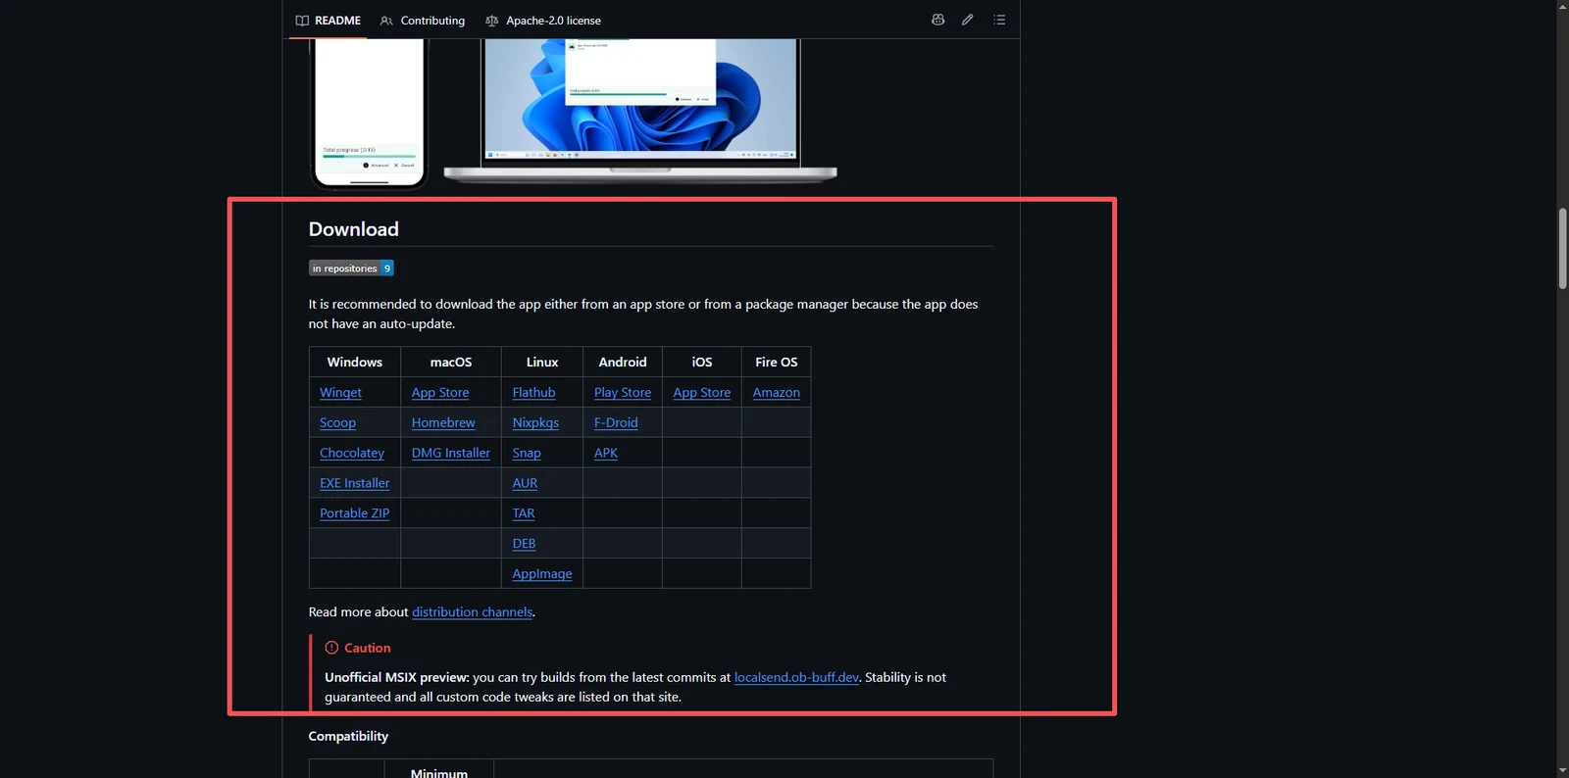This screenshot has width=1569, height=778.
Task: Click the 'iOS' table column header
Action: [702, 363]
